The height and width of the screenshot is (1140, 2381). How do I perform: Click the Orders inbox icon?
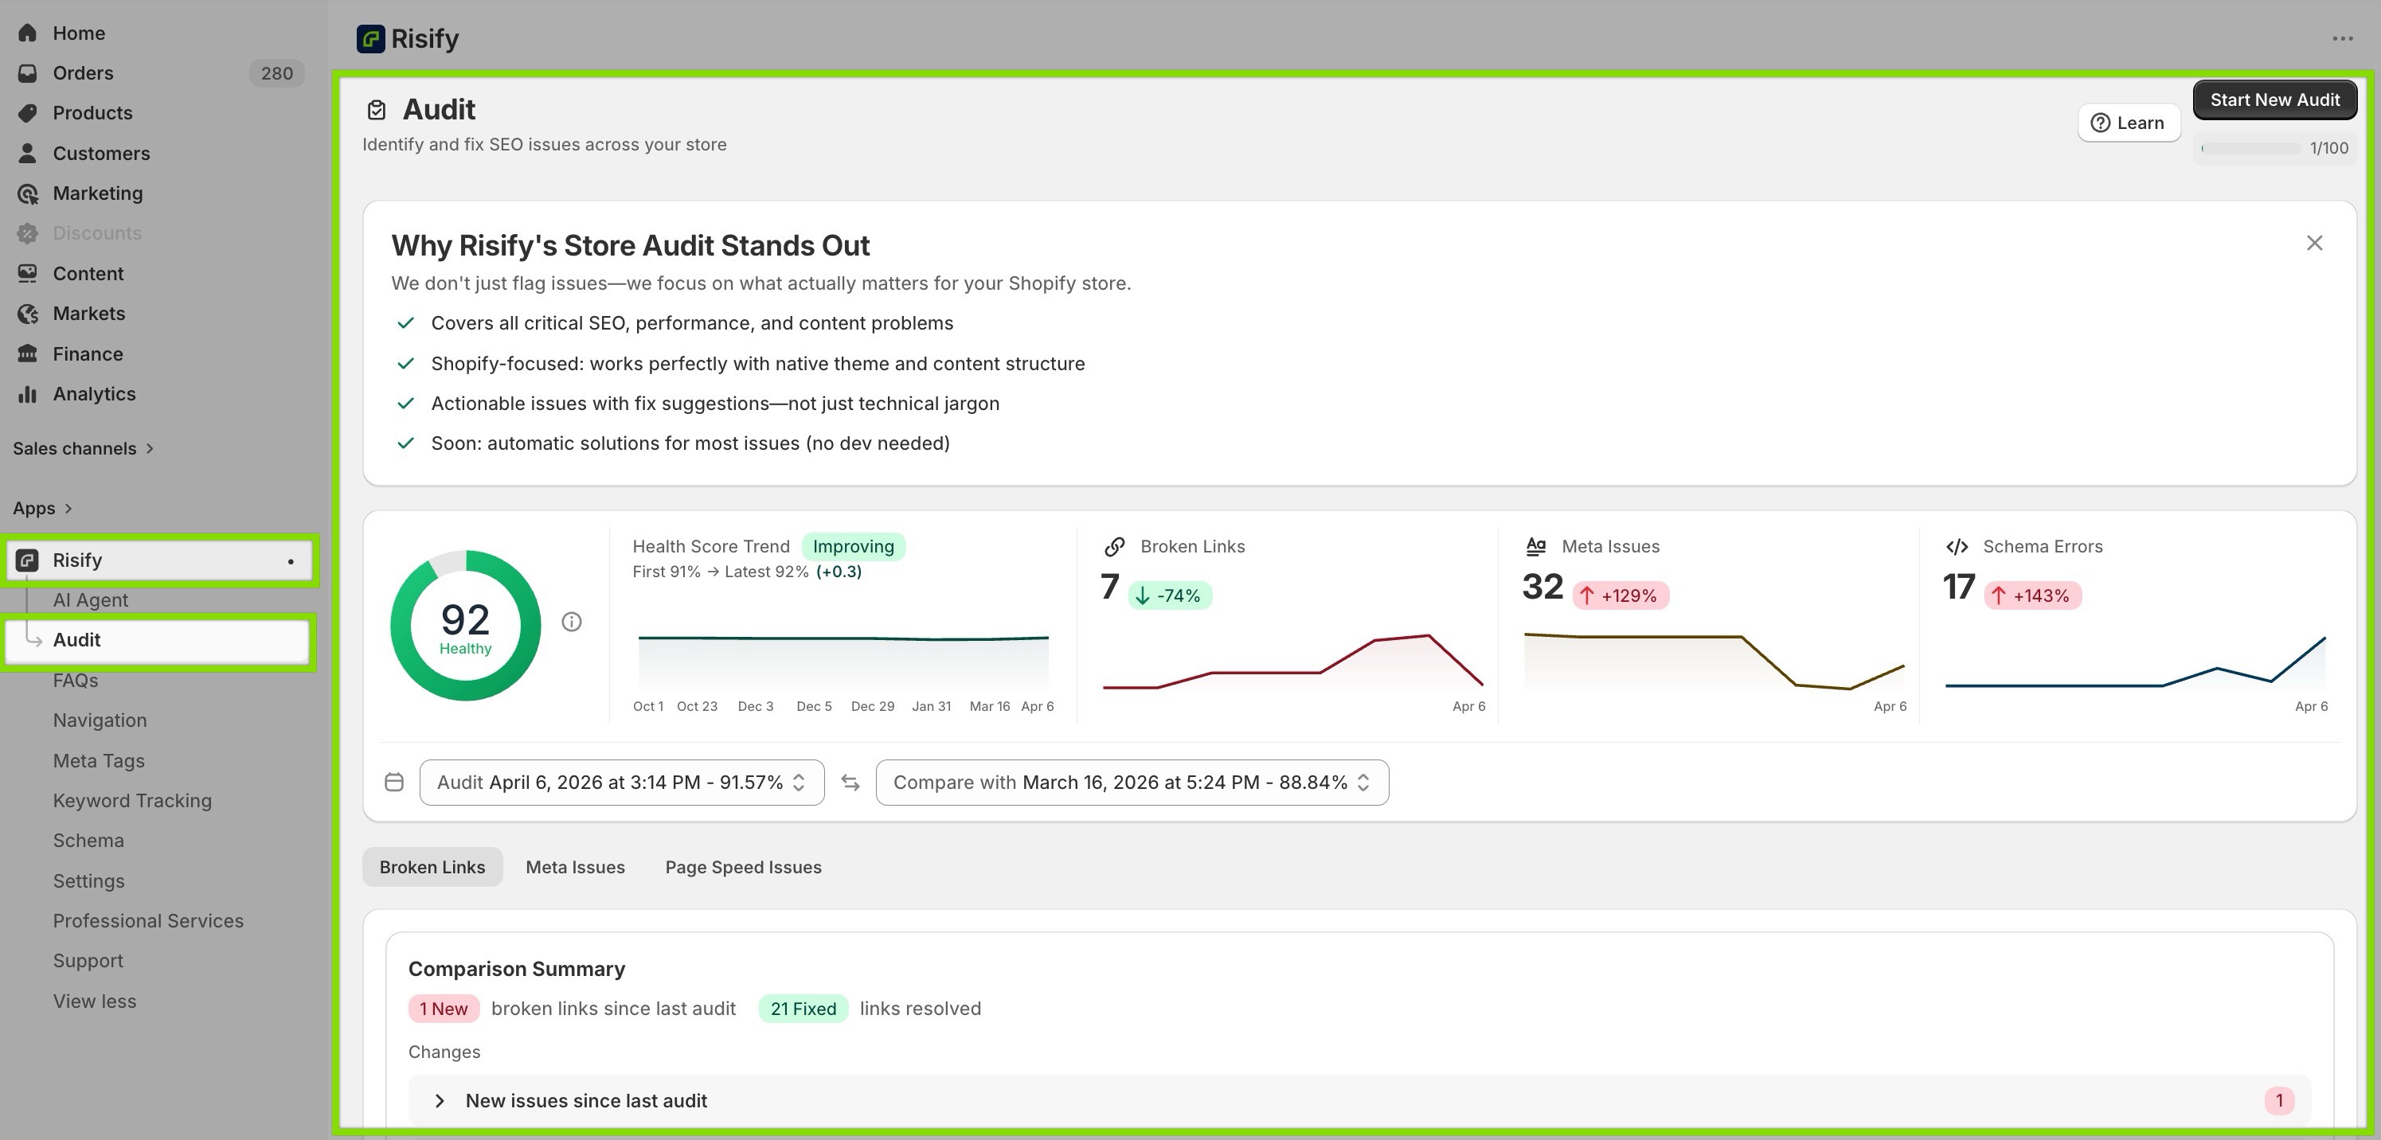(28, 73)
